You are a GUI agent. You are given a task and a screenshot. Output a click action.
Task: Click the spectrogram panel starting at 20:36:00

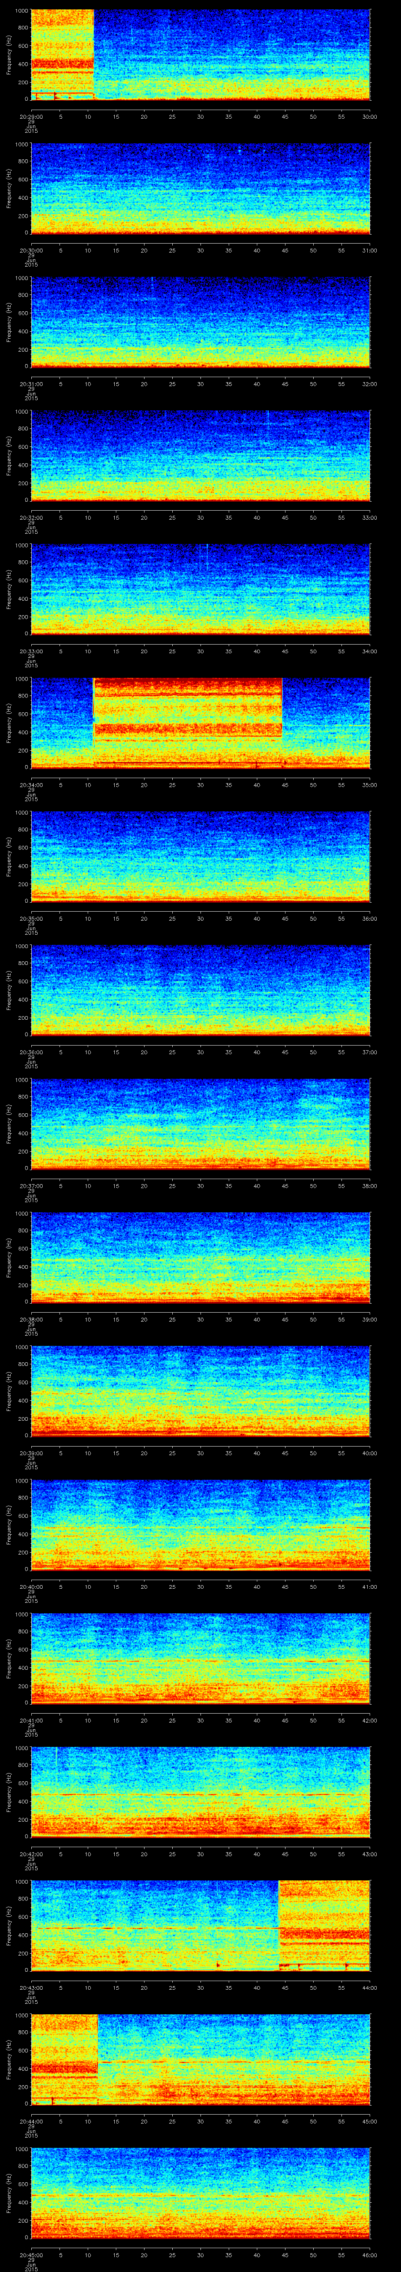[x=201, y=990]
